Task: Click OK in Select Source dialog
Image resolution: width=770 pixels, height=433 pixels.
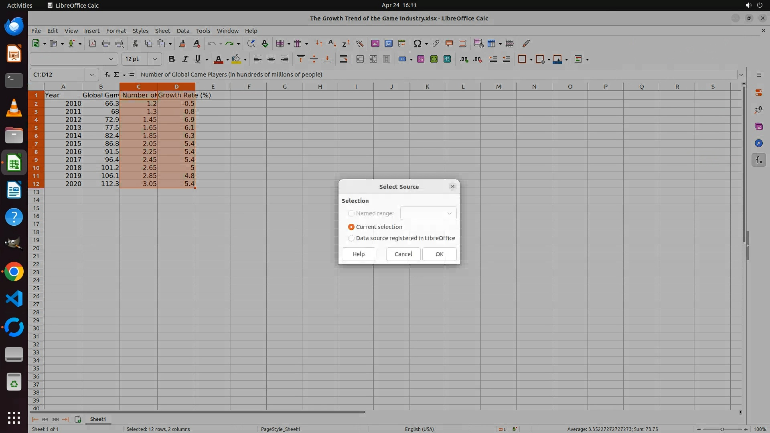Action: [439, 254]
